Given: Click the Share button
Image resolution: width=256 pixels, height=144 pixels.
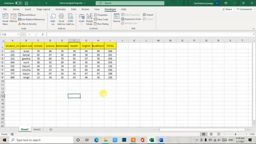Looking at the screenshot, I should point(227,9).
